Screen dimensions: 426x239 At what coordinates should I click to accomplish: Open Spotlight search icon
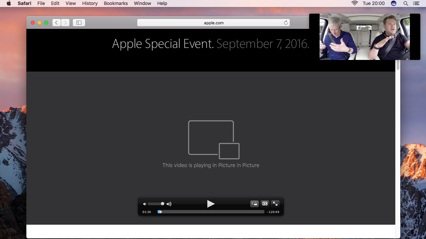(x=406, y=3)
